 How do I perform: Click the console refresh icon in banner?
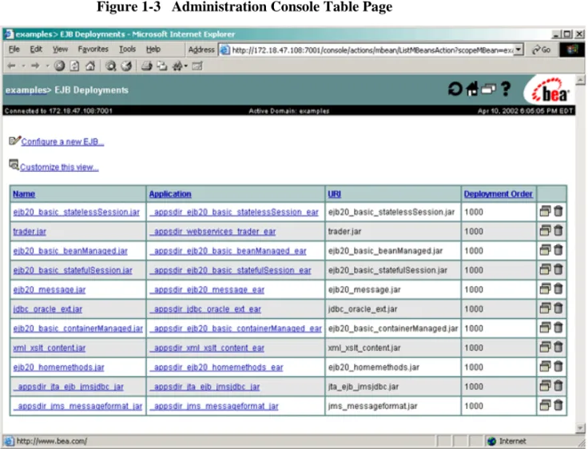click(x=455, y=89)
